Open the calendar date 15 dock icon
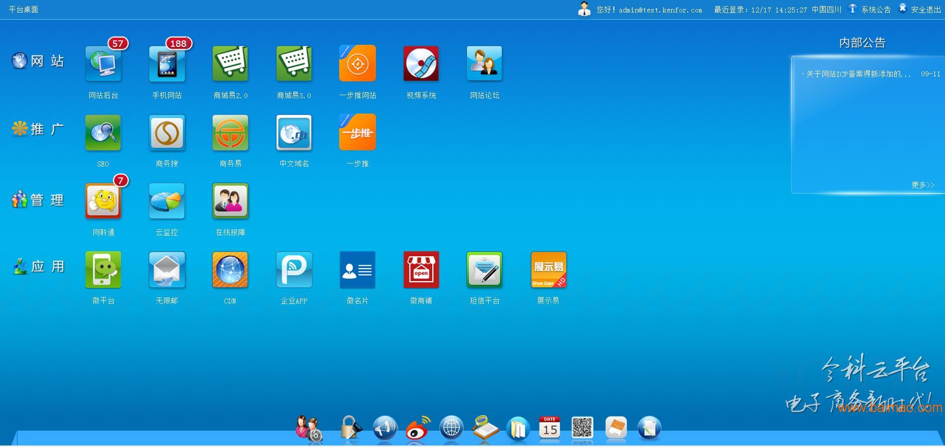945x447 pixels. (550, 428)
